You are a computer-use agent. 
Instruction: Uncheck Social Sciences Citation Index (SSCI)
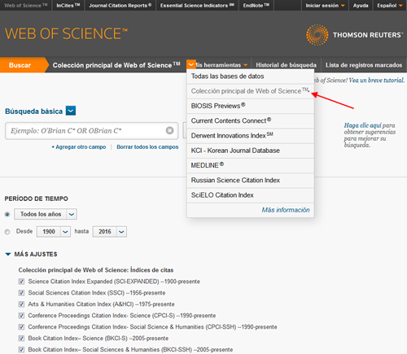21,293
